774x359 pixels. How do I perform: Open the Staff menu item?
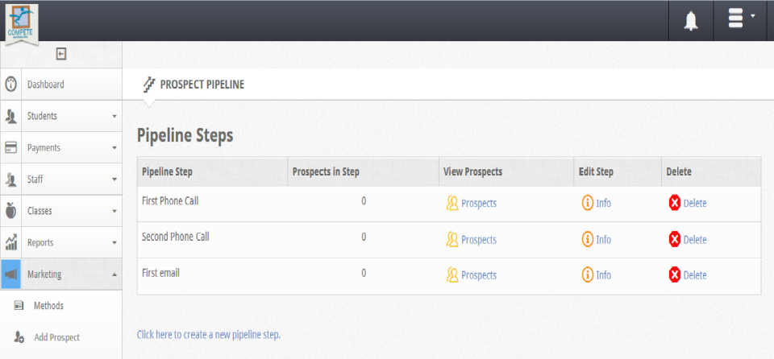(35, 179)
